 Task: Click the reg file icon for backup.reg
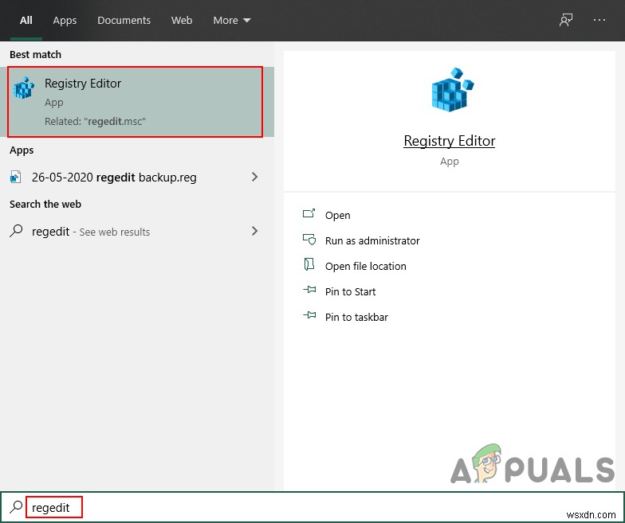pos(15,177)
